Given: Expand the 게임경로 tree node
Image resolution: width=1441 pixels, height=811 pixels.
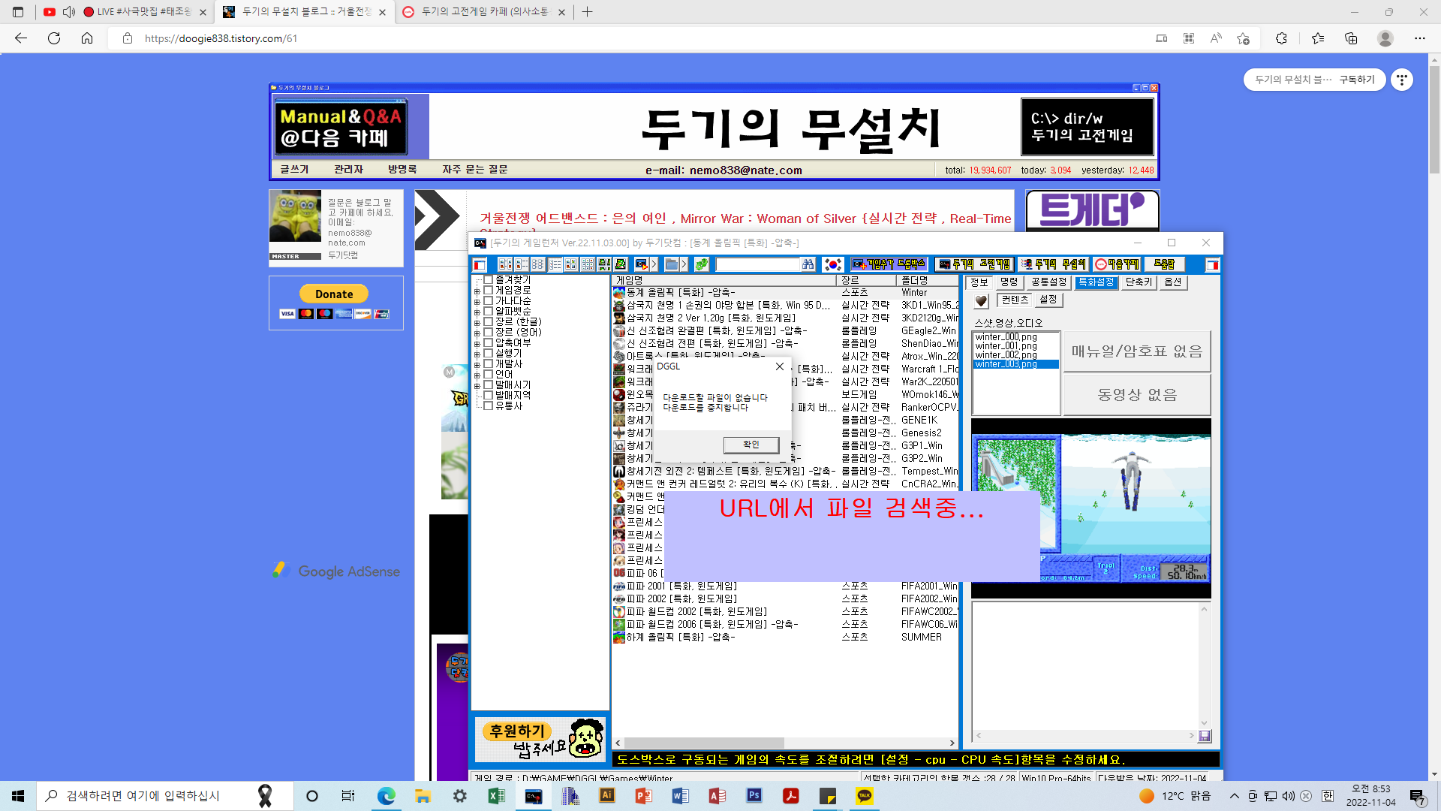Looking at the screenshot, I should point(477,291).
